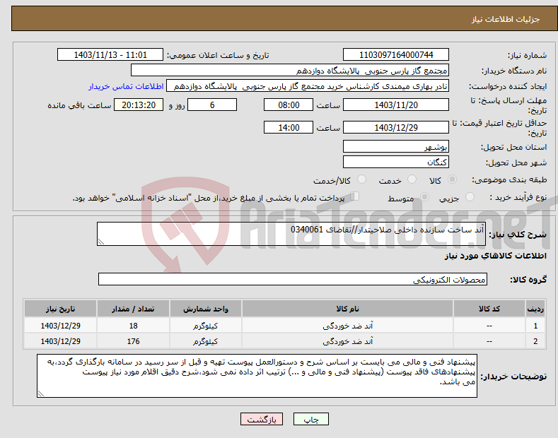Click the price validity date 1403/12/29 field
The height and width of the screenshot is (438, 558).
coord(396,127)
